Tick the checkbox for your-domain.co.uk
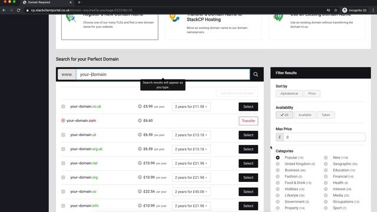377x212 pixels. click(x=63, y=107)
